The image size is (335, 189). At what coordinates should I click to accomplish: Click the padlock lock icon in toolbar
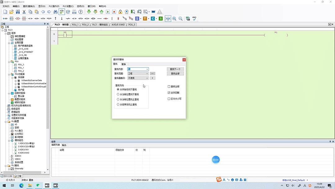coord(120,12)
